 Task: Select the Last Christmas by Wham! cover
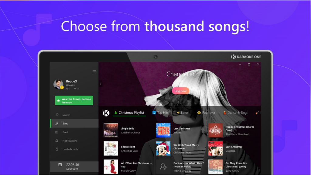[163, 130]
